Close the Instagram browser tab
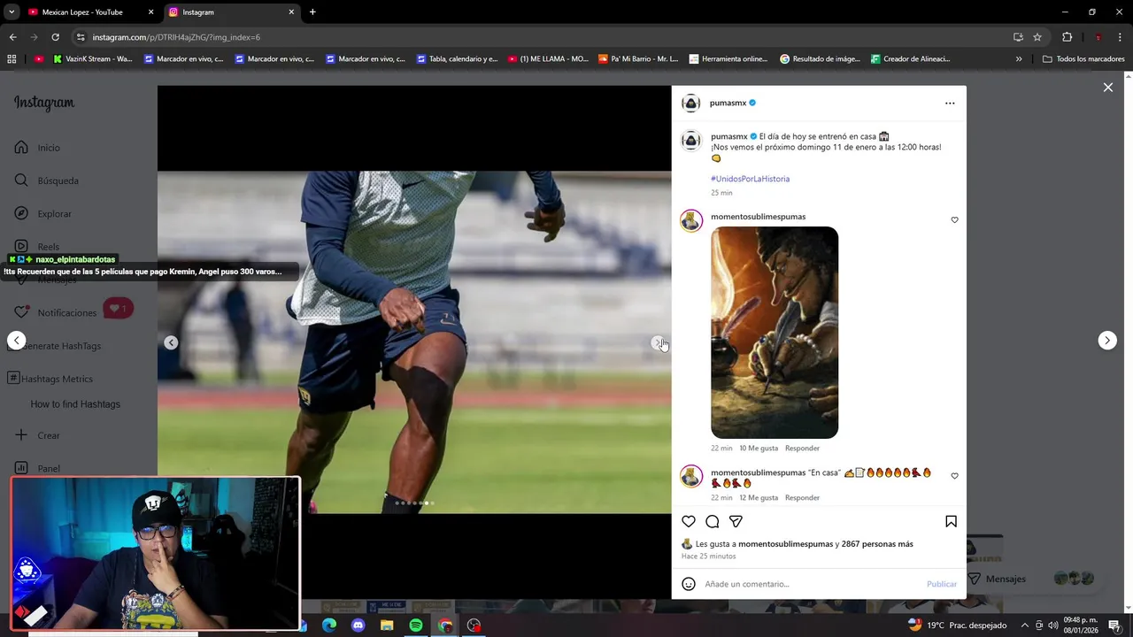 click(x=291, y=12)
